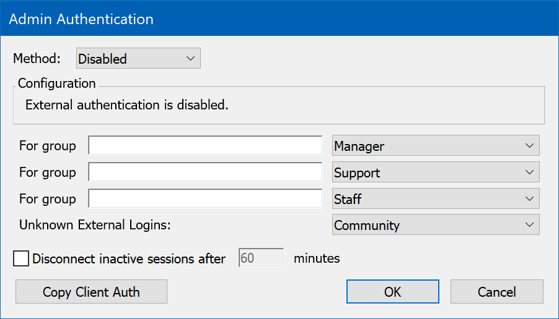Open the Support role dropdown
This screenshot has height=319, width=559.
click(x=436, y=173)
